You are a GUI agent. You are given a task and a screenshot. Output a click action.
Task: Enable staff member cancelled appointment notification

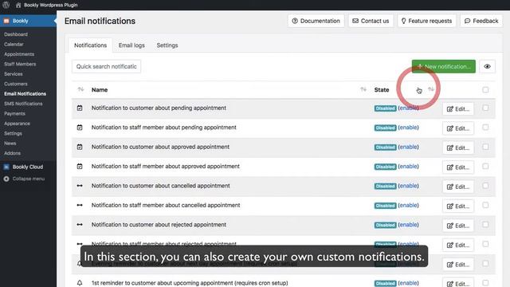(x=408, y=206)
